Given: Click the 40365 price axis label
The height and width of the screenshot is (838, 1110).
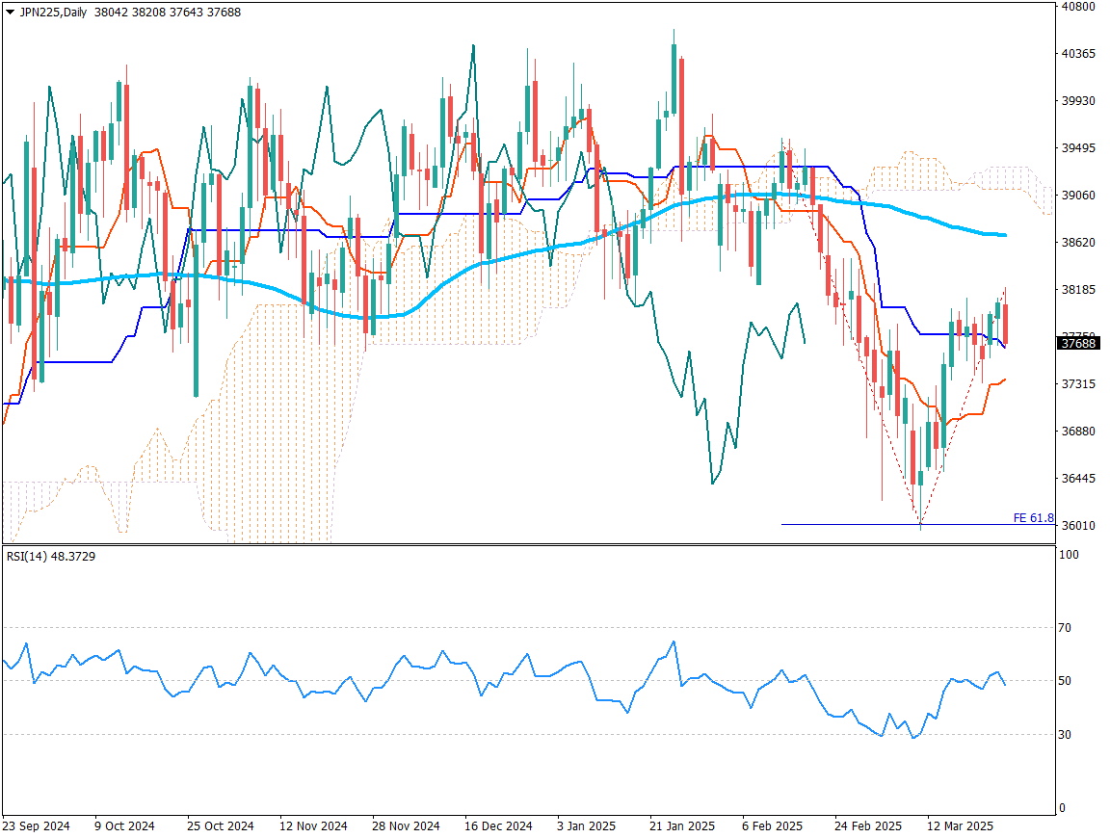Looking at the screenshot, I should click(1078, 54).
